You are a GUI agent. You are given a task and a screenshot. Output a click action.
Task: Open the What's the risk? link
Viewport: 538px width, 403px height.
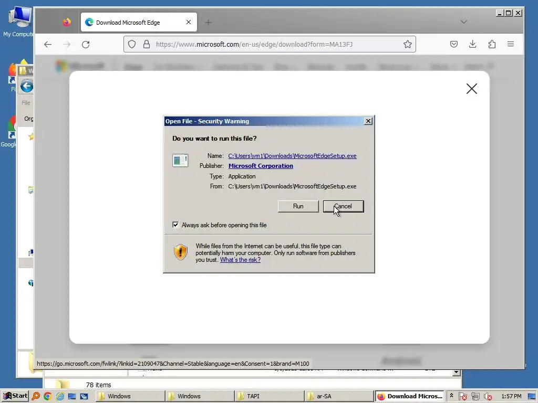pos(240,260)
